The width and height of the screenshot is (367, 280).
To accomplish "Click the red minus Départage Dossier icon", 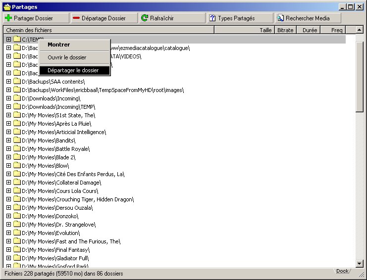I will [x=76, y=18].
